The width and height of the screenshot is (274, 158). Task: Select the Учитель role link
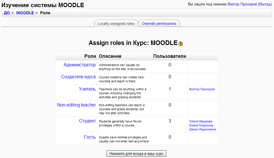(x=87, y=89)
